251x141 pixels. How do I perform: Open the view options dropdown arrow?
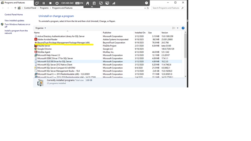click(177, 28)
